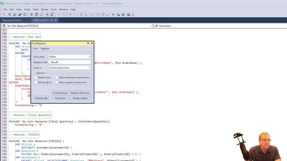This screenshot has height=161, width=287.
Task: Open the measure selector dropdown arrow
Action: pos(151,26)
